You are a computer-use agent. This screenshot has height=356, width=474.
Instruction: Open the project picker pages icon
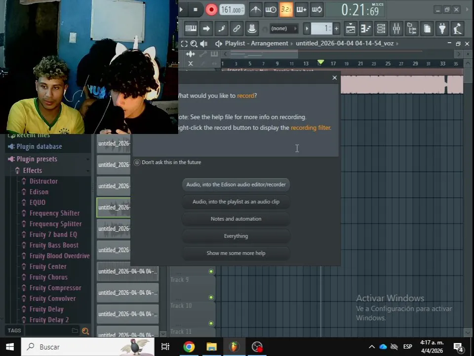click(x=427, y=29)
